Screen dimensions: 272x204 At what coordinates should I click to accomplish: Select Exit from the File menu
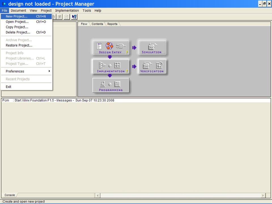(x=26, y=87)
